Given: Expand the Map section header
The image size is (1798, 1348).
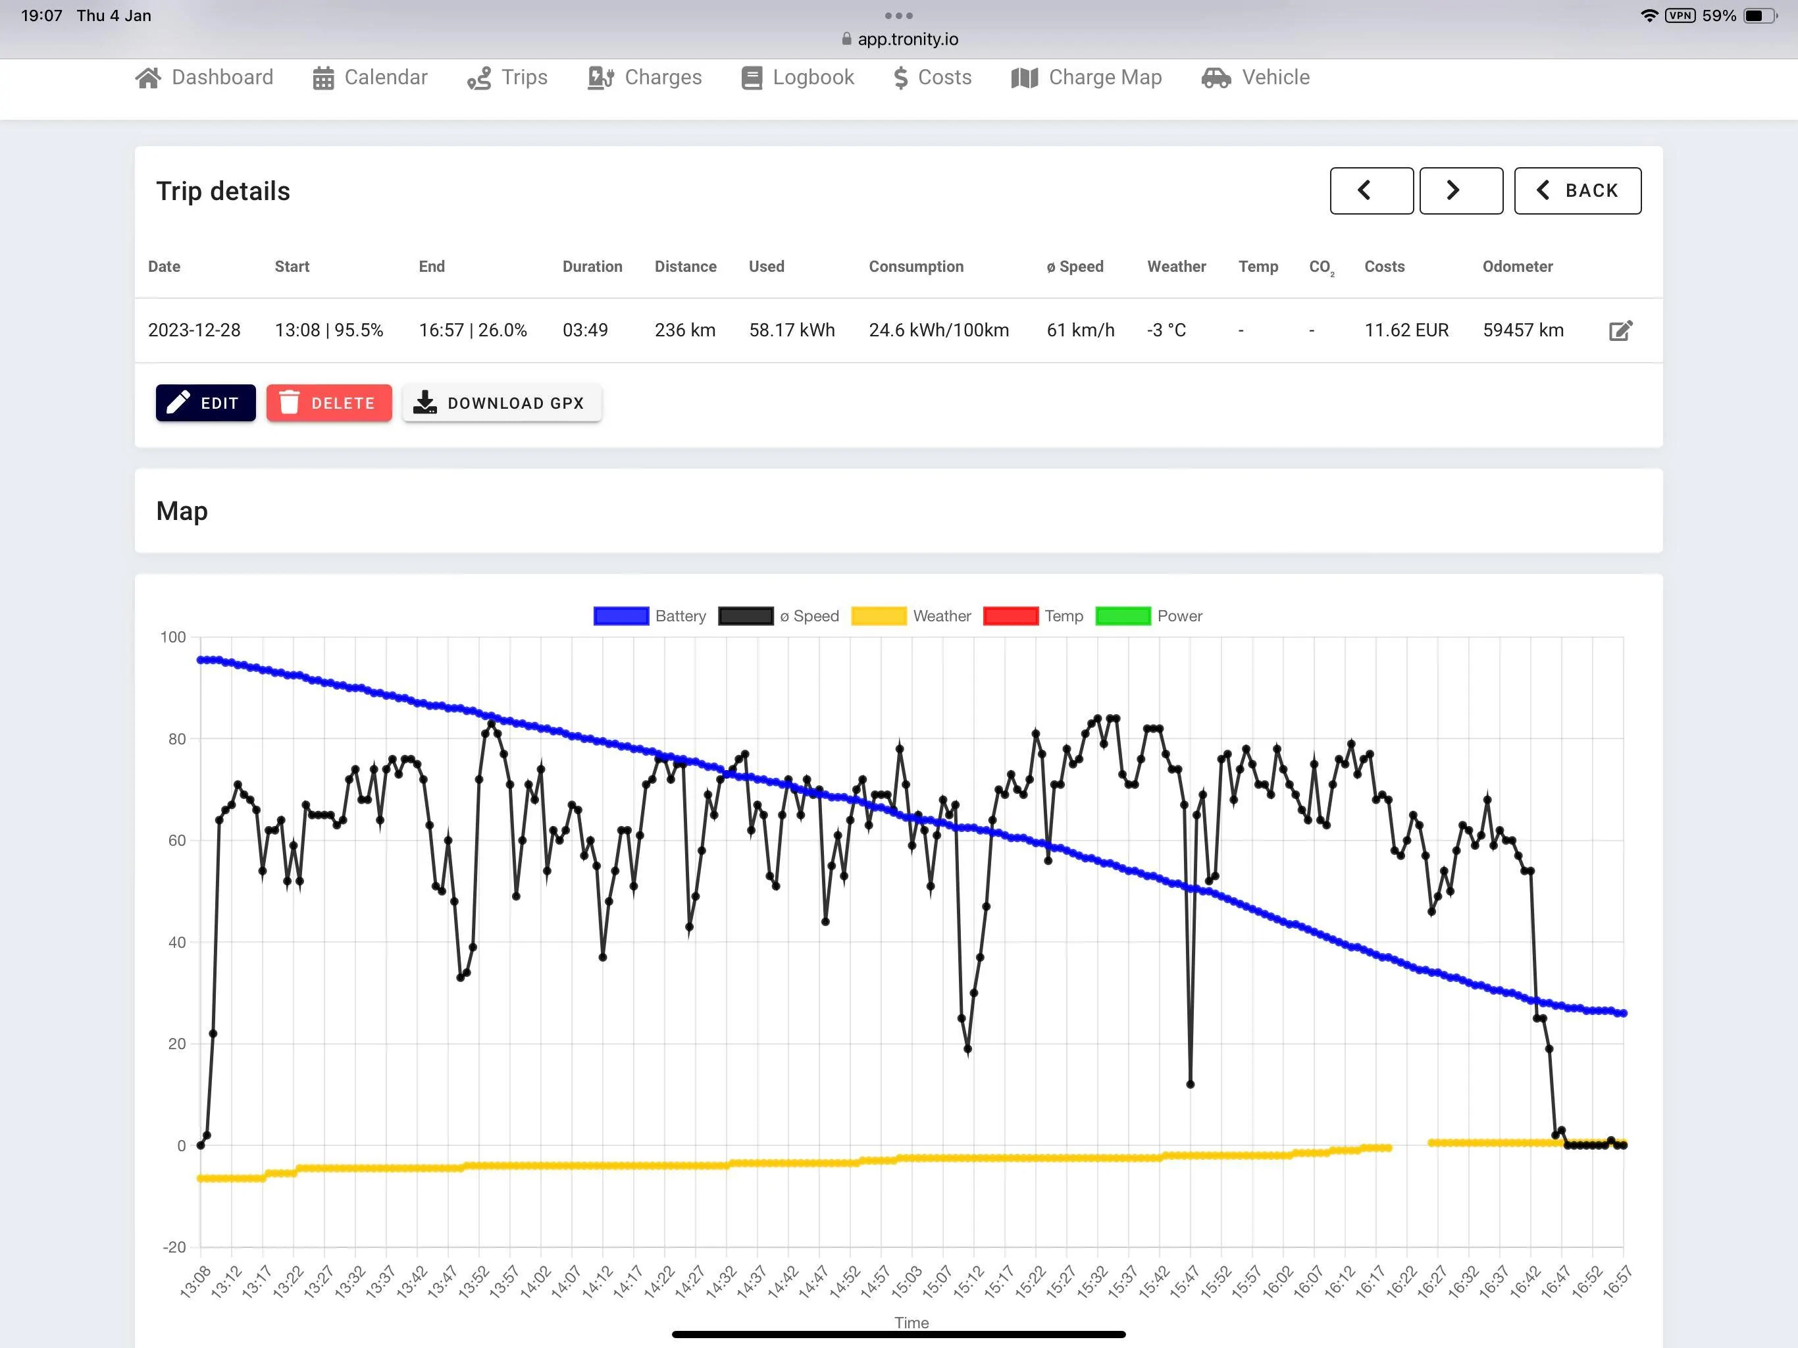Looking at the screenshot, I should (x=898, y=511).
